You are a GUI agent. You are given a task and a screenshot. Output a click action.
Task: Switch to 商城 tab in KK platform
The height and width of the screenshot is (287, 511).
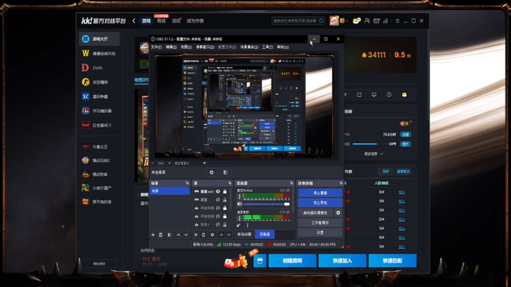(161, 21)
